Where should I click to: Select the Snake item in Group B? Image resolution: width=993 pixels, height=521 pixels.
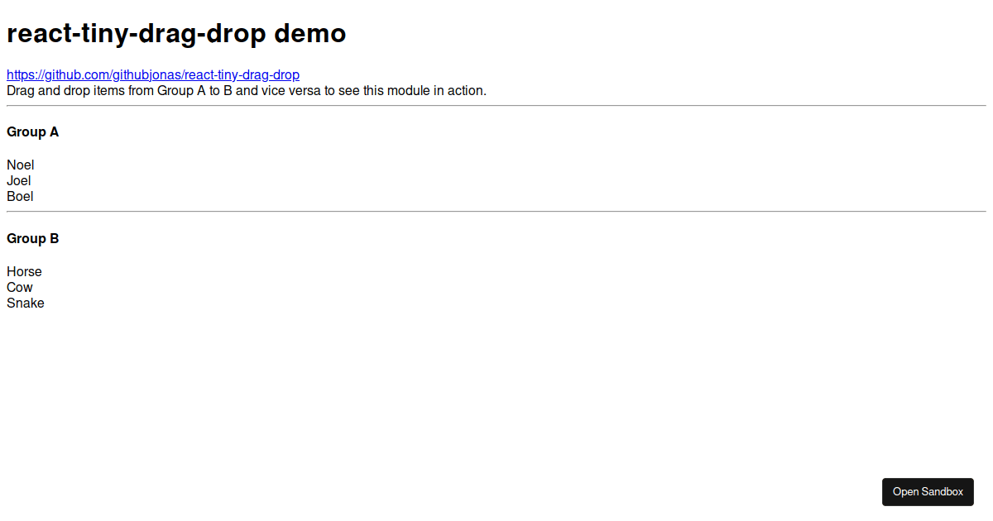pyautogui.click(x=25, y=303)
